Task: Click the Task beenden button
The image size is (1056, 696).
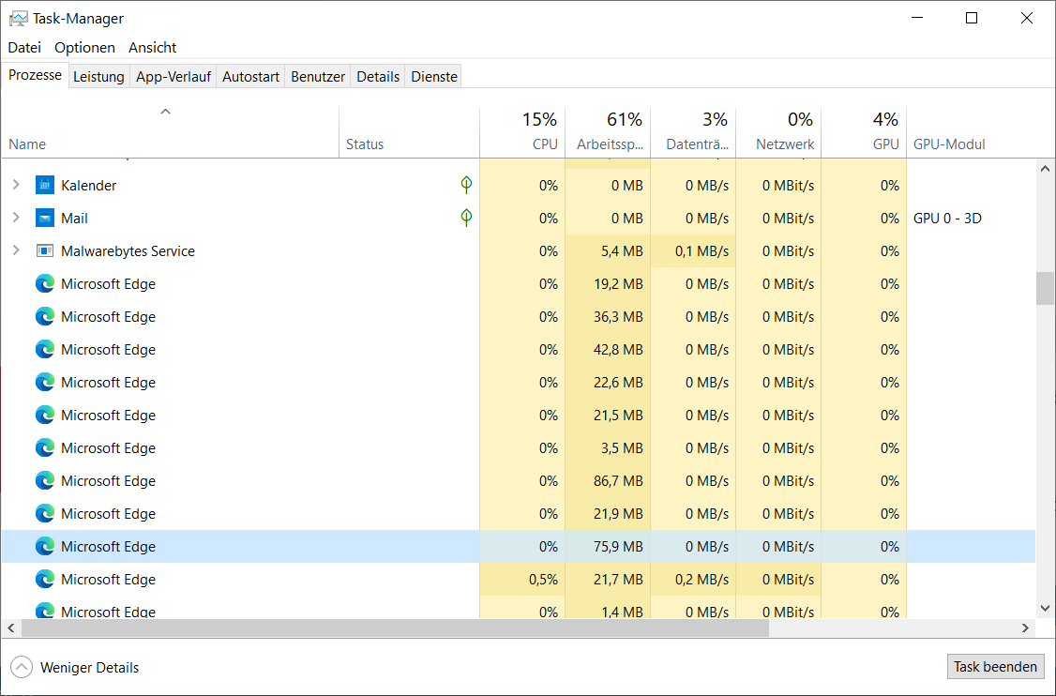Action: pyautogui.click(x=995, y=666)
